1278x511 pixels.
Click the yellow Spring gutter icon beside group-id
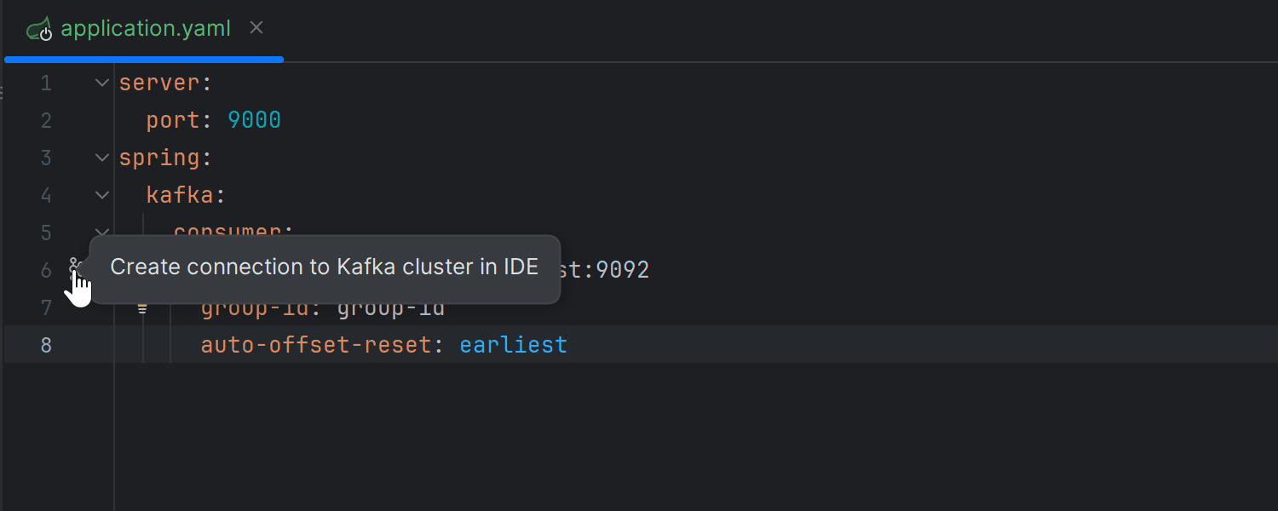point(141,307)
